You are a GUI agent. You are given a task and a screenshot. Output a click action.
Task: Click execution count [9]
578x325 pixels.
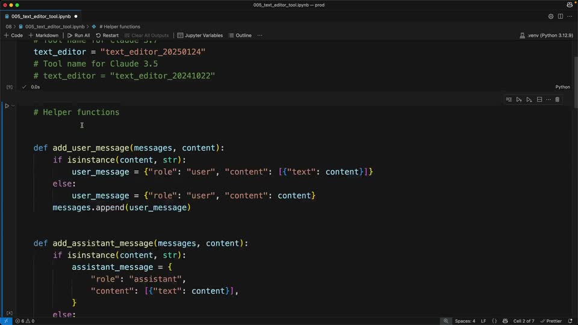point(10,87)
